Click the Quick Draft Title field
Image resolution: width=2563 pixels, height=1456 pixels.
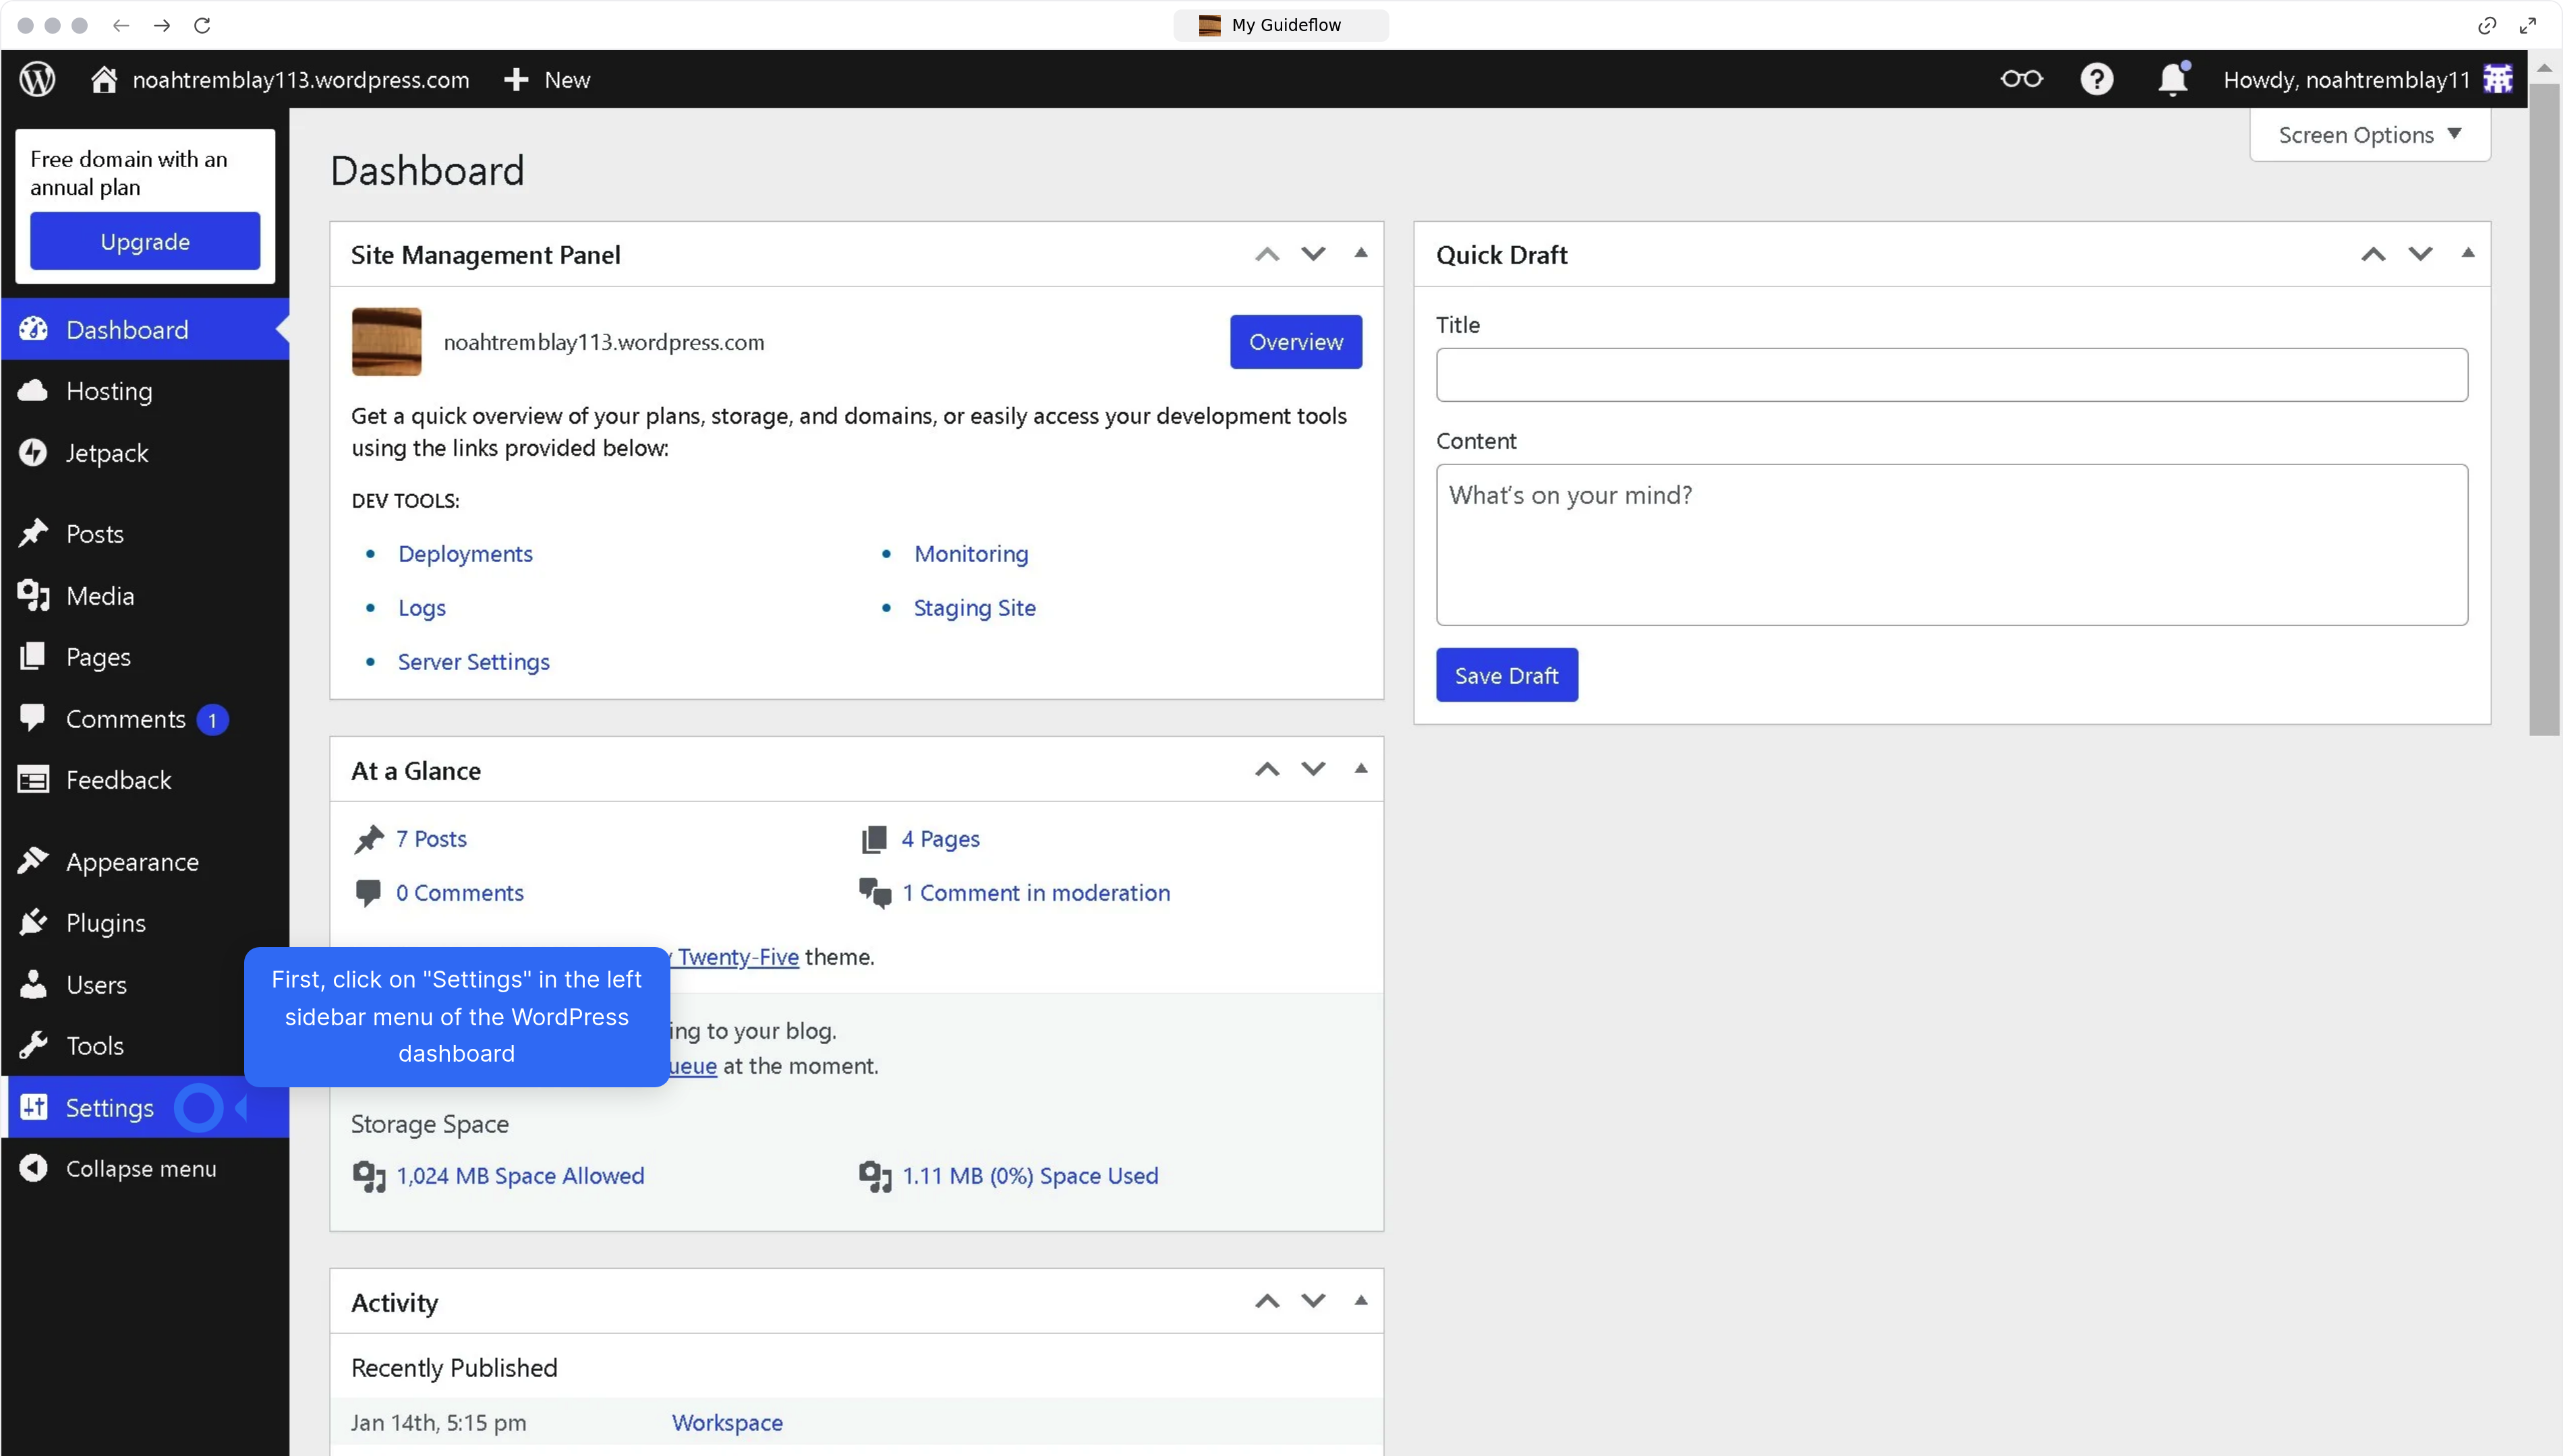point(1951,375)
